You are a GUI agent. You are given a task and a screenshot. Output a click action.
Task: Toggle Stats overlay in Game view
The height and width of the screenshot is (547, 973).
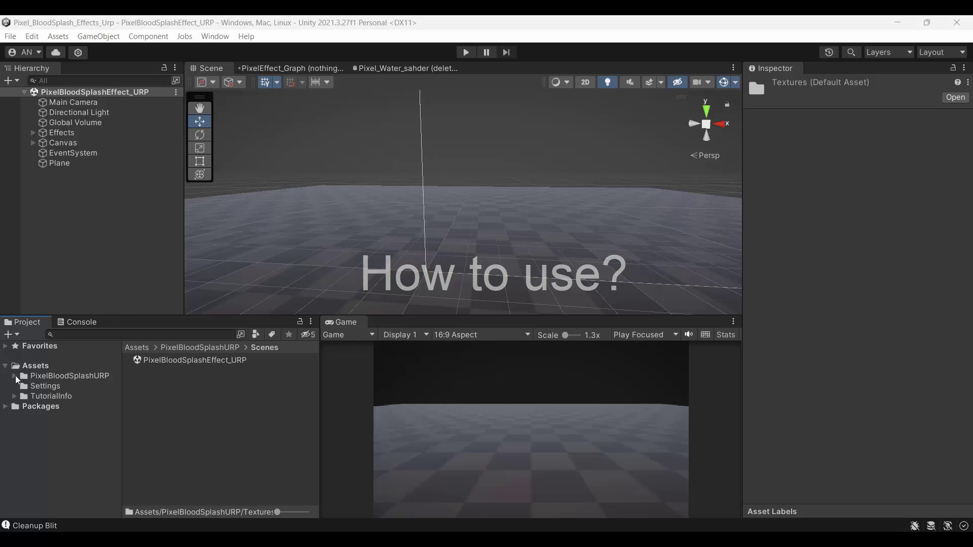[726, 334]
